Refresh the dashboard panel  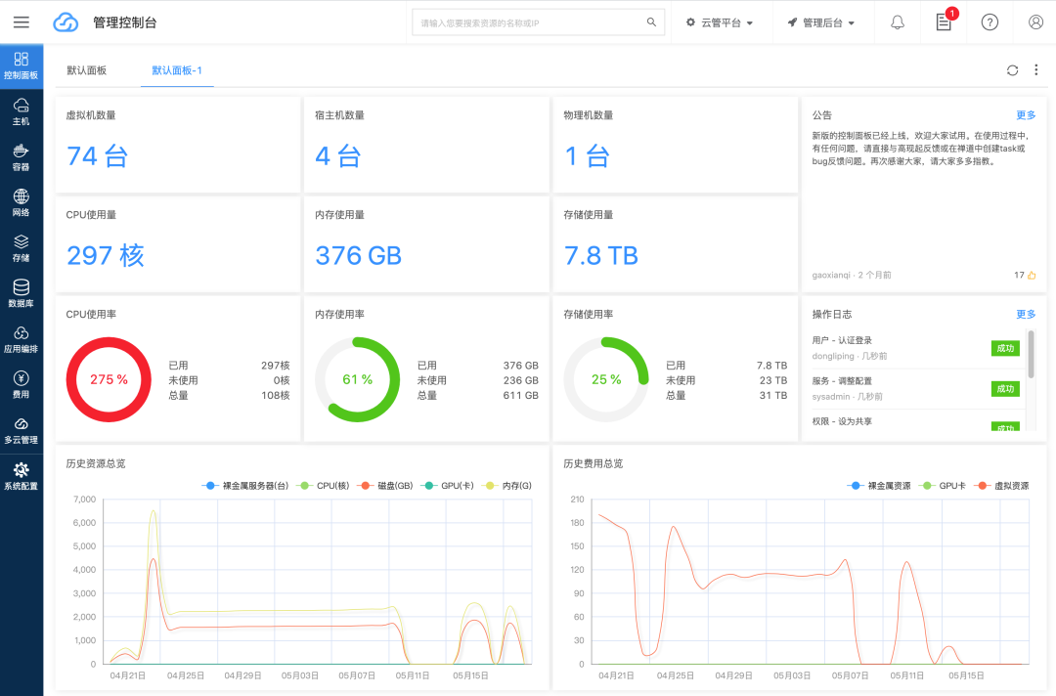click(1012, 70)
